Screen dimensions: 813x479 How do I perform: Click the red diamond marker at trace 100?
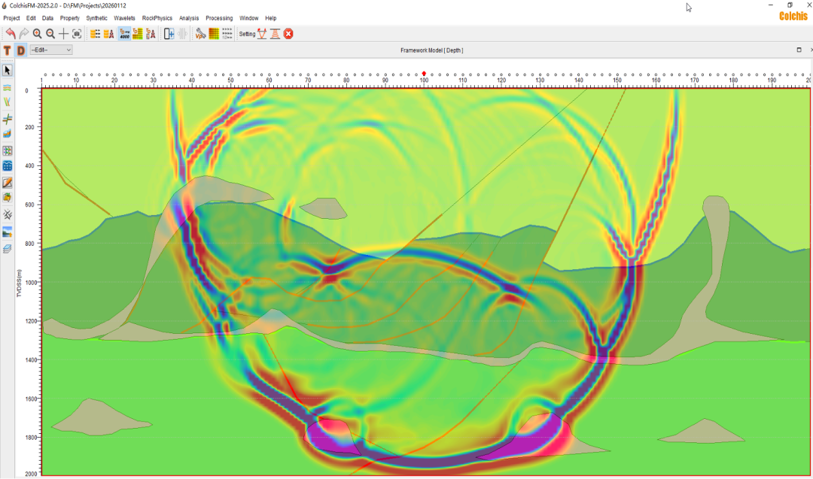point(425,74)
